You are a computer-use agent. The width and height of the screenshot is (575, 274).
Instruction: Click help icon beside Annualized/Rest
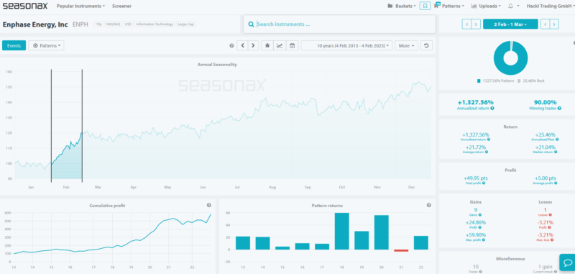pyautogui.click(x=556, y=140)
